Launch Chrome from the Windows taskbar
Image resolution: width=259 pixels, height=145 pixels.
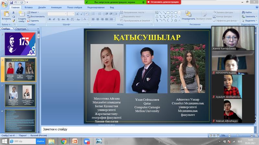[64, 141]
